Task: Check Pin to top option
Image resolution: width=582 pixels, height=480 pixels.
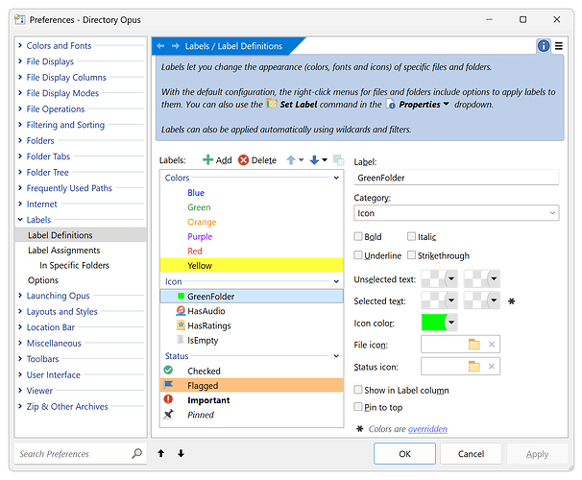Action: click(358, 407)
